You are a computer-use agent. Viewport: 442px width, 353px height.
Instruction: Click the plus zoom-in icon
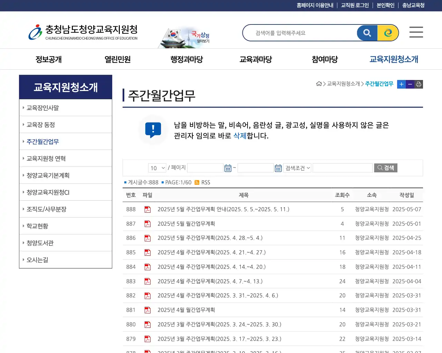[401, 84]
